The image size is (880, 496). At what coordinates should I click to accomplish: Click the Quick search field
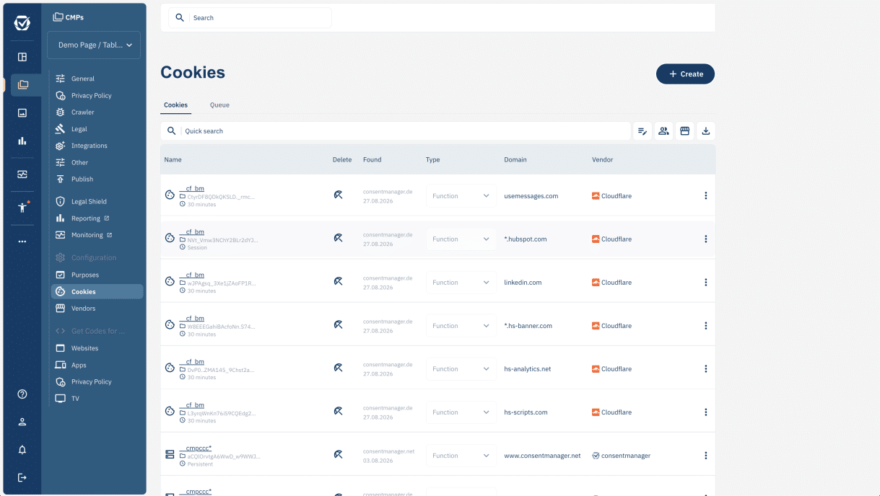(x=396, y=131)
